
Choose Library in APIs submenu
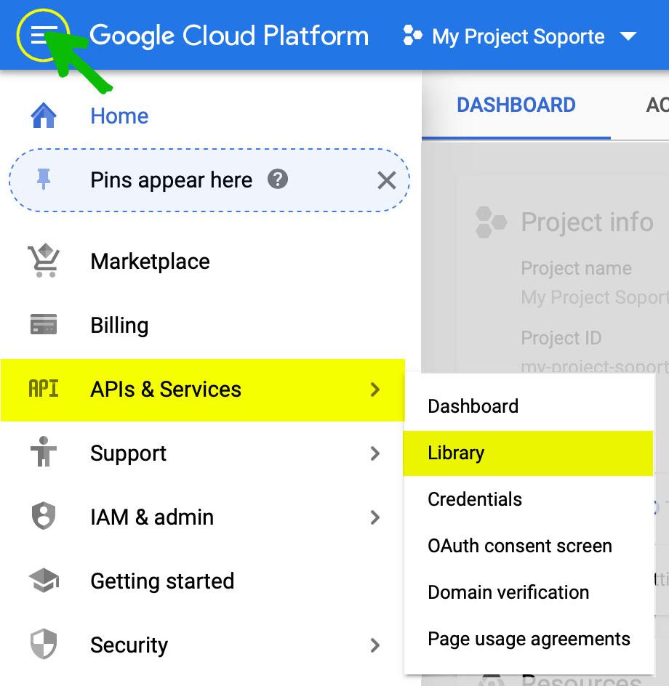coord(528,453)
